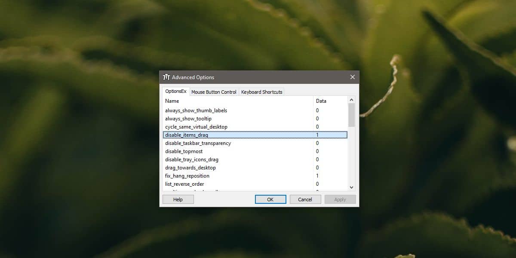Select disable_tray_icons_drag entry
This screenshot has height=258, width=516.
coord(255,160)
